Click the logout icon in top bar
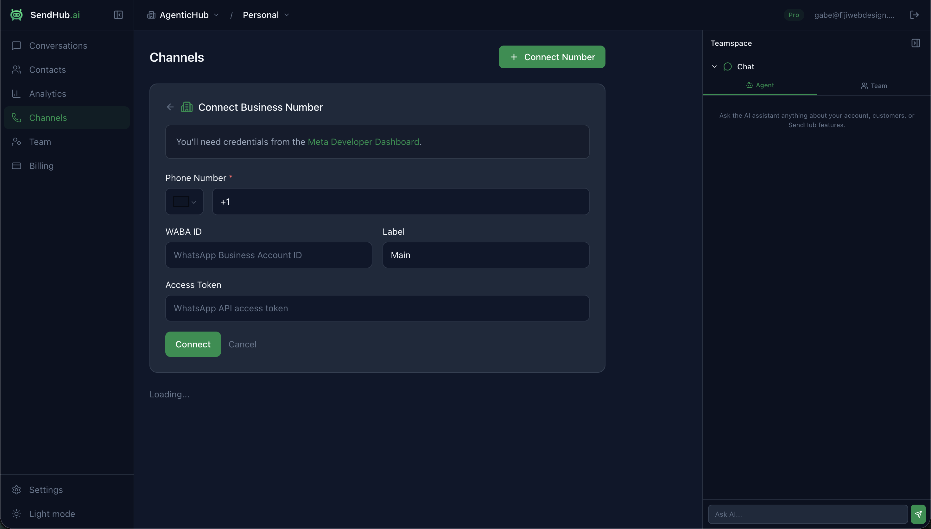This screenshot has width=931, height=529. point(914,15)
